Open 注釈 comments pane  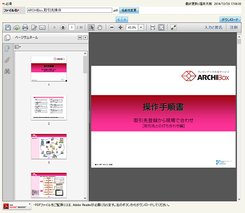pyautogui.click(x=234, y=27)
